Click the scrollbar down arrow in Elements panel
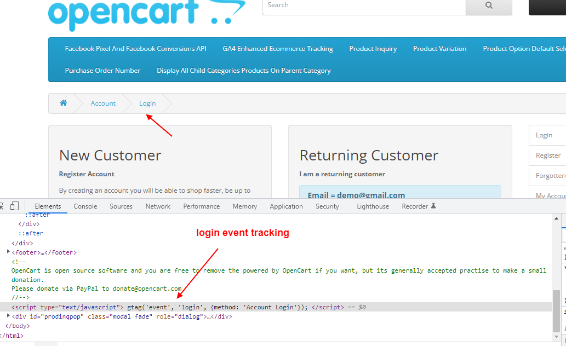This screenshot has width=566, height=346. click(x=556, y=337)
